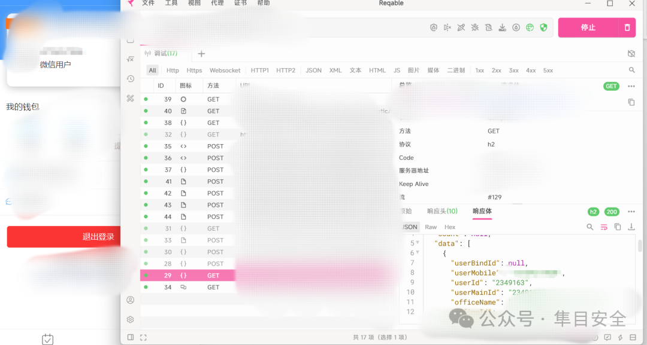The image size is (647, 345).
Task: Open the 文件 menu
Action: [x=148, y=3]
